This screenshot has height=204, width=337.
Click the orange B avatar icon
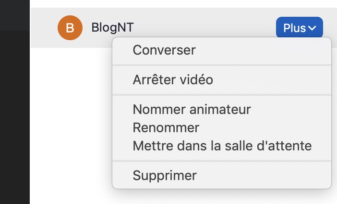[70, 28]
